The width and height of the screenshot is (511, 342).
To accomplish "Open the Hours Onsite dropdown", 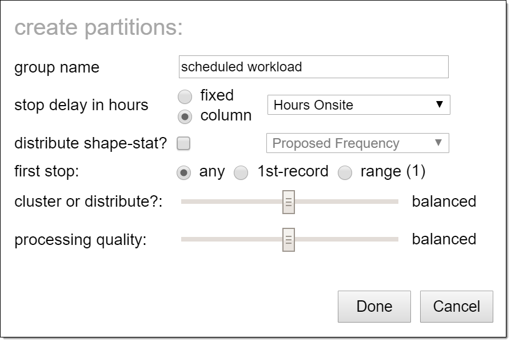I will pos(358,105).
